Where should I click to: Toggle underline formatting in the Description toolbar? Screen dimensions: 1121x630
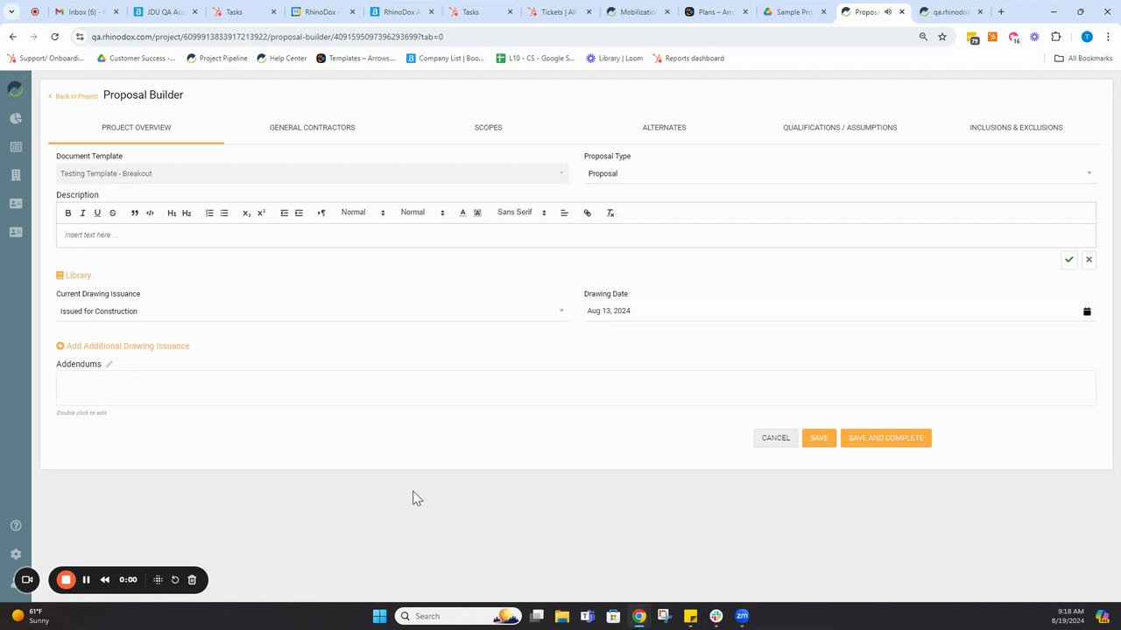[97, 213]
